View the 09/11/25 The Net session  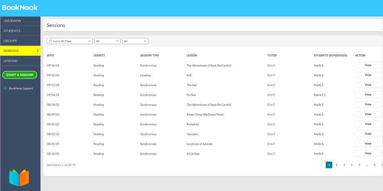(368, 85)
